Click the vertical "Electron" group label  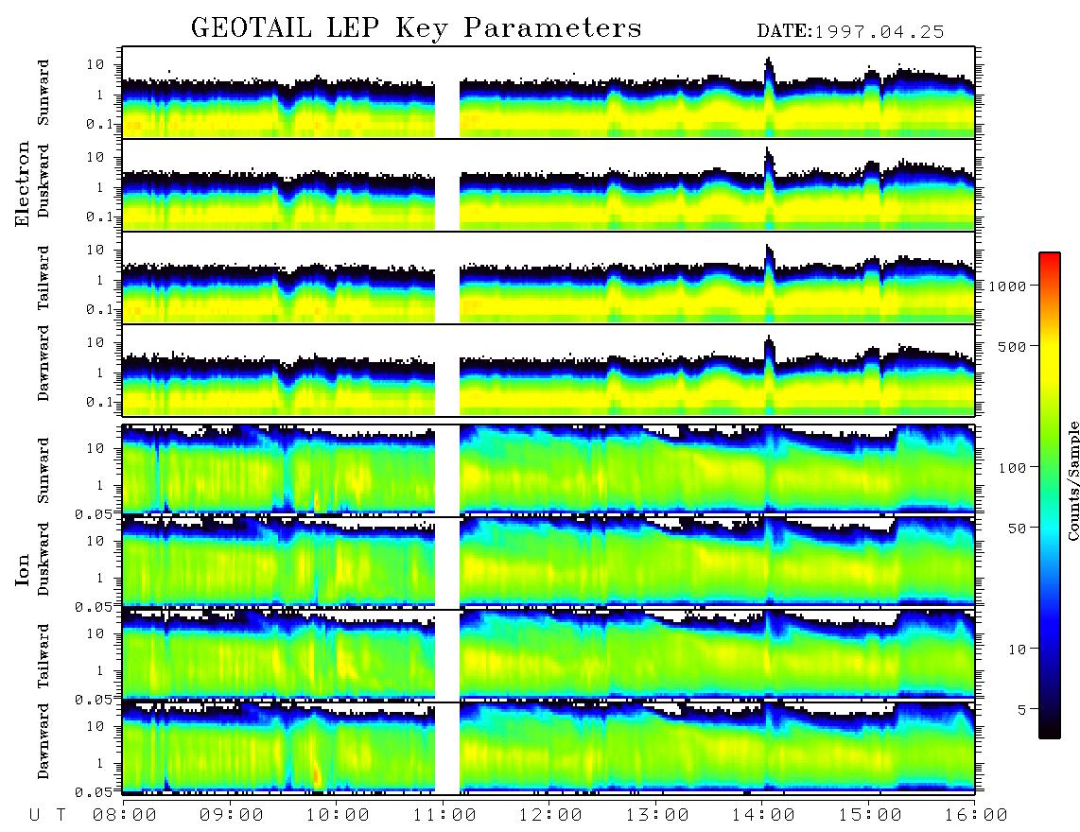point(23,183)
